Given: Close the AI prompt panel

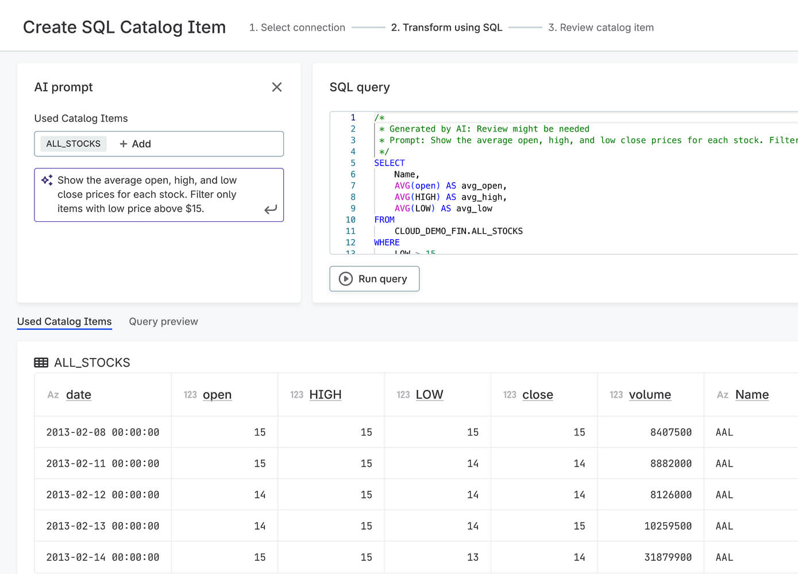Looking at the screenshot, I should tap(276, 87).
